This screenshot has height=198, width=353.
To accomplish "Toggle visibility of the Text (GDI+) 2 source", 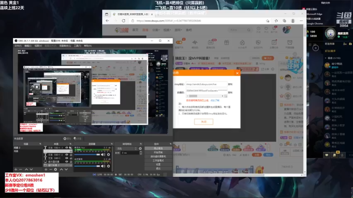I will pos(67,155).
